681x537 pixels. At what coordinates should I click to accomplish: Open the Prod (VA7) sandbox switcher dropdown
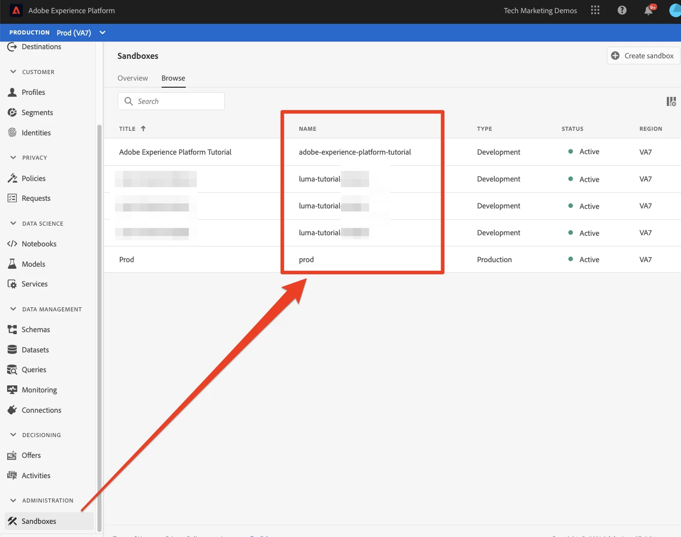[x=81, y=32]
